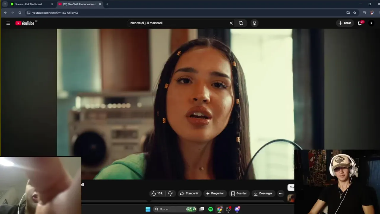The height and width of the screenshot is (214, 380).
Task: Install app icon in the address bar
Action: pyautogui.click(x=348, y=13)
